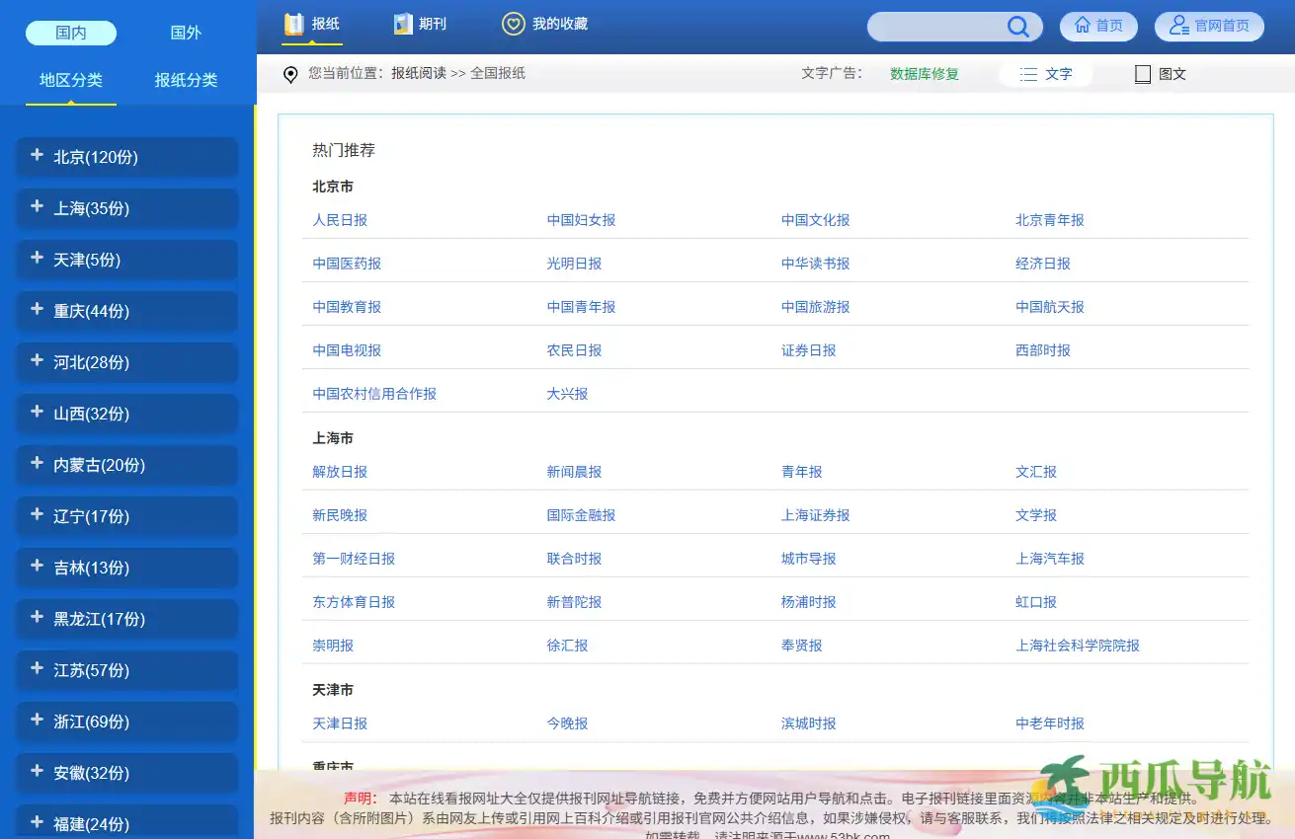
Task: Open the 解放日报 newspaper link
Action: tap(340, 472)
